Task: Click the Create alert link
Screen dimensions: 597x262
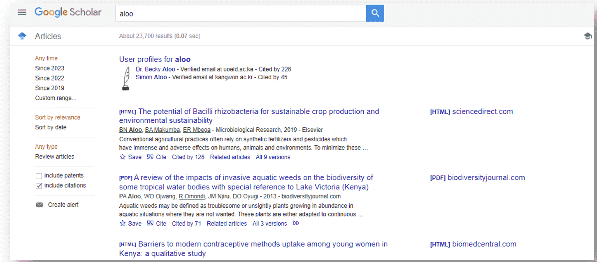Action: coord(63,205)
